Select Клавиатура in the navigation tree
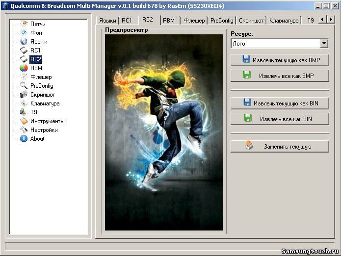Image resolution: width=341 pixels, height=256 pixels. coord(45,103)
